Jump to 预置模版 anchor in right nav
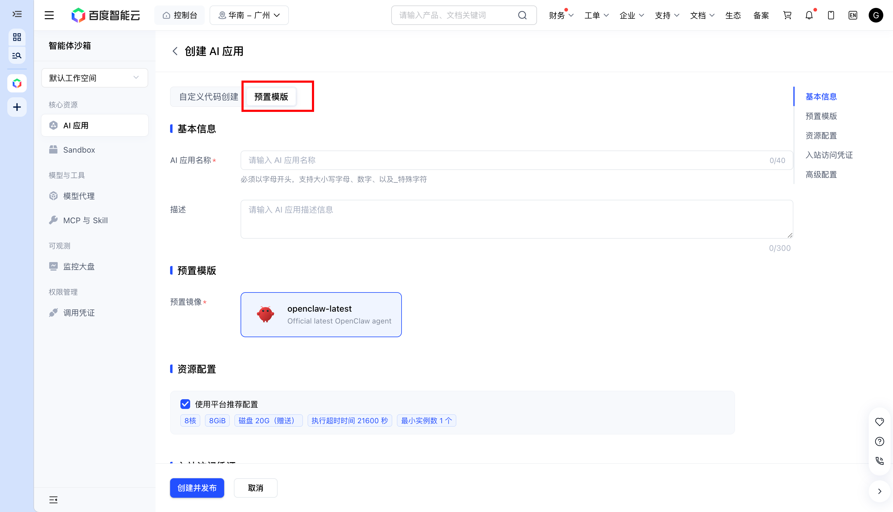The width and height of the screenshot is (893, 512). (x=821, y=116)
